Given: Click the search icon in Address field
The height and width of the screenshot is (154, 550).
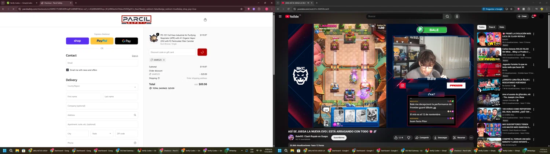Looking at the screenshot, I should pos(135,115).
